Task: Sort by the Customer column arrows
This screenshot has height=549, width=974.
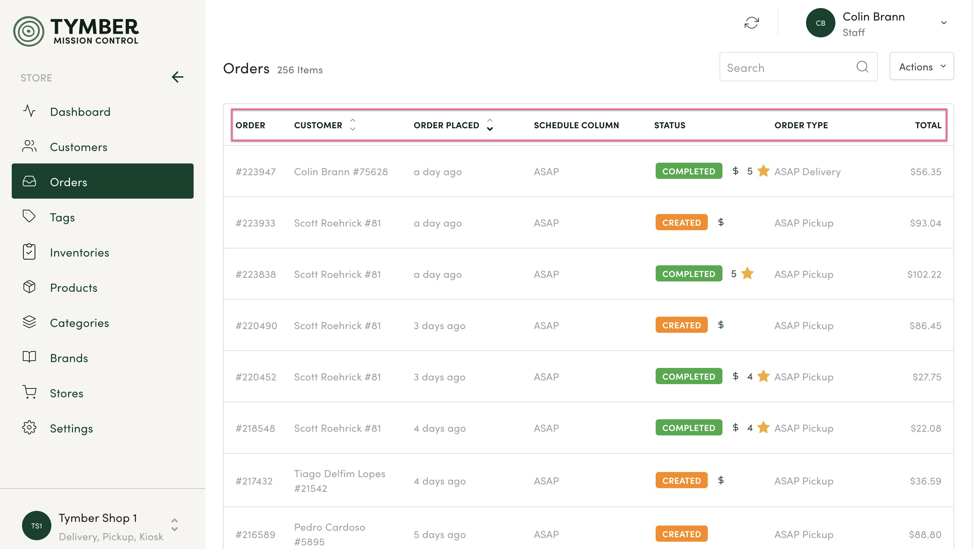Action: (x=352, y=125)
